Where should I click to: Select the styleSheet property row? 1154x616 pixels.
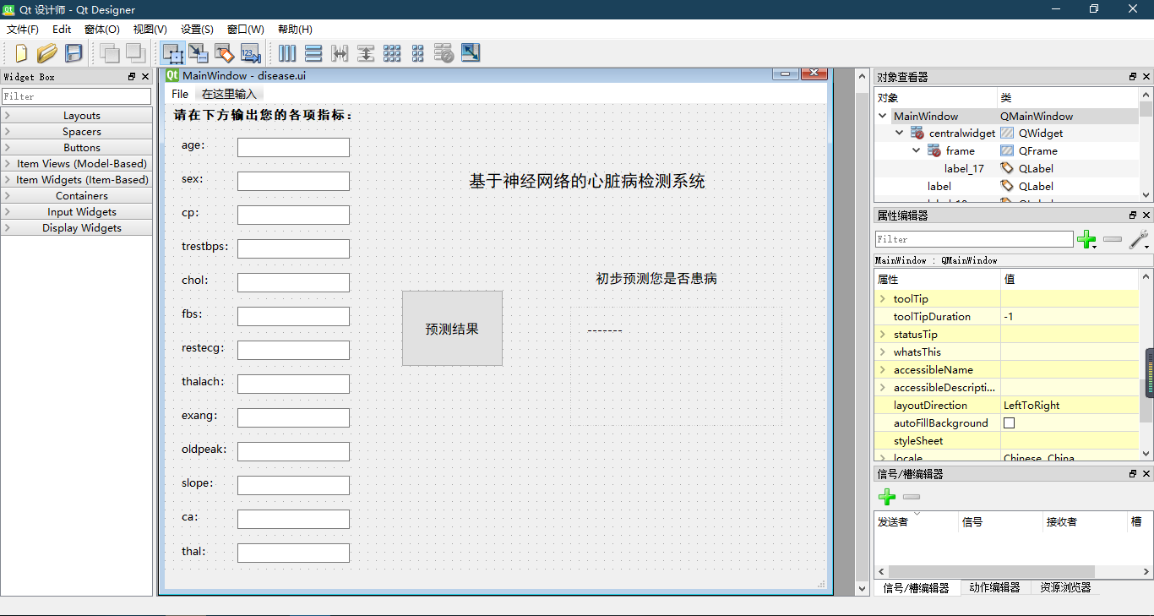tap(1006, 441)
